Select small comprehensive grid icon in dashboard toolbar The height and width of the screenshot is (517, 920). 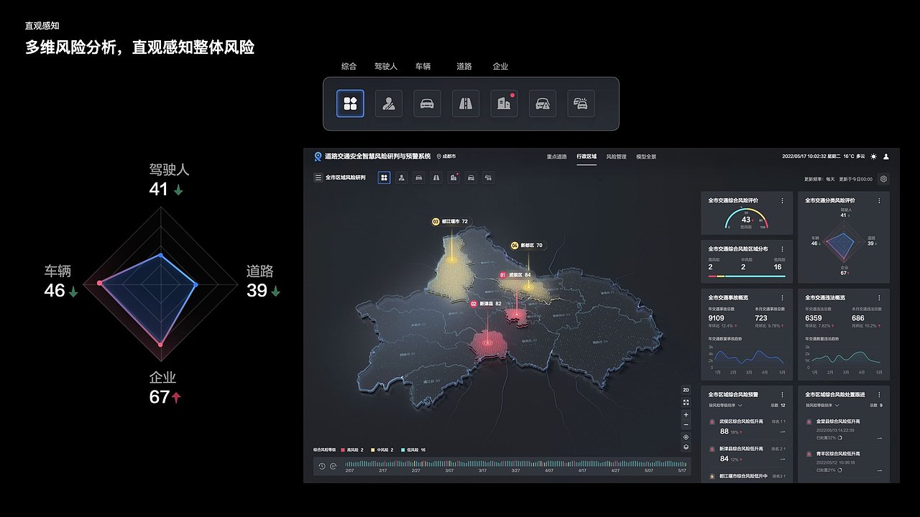coord(385,177)
